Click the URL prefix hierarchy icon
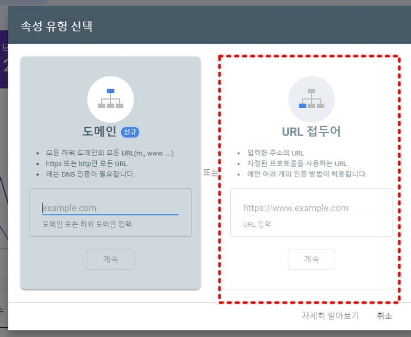Image resolution: width=411 pixels, height=337 pixels. coord(311,99)
